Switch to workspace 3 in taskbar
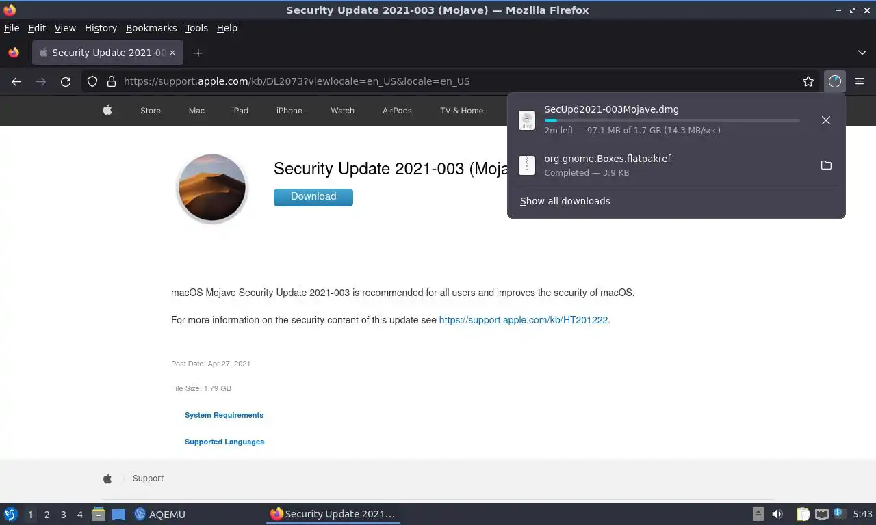 click(64, 515)
